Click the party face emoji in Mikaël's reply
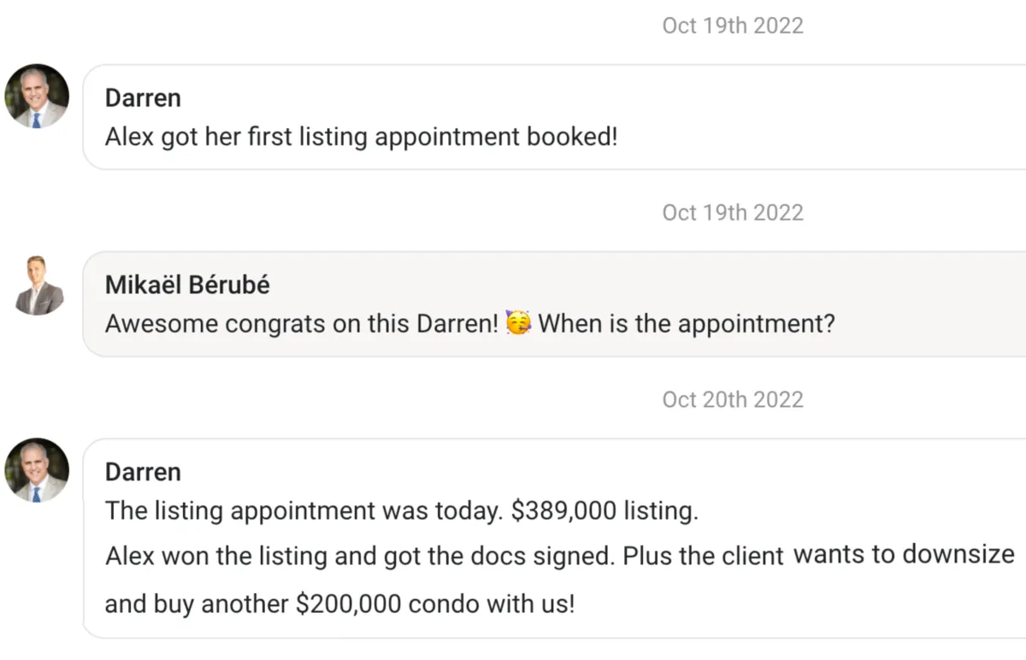This screenshot has width=1026, height=660. click(517, 324)
